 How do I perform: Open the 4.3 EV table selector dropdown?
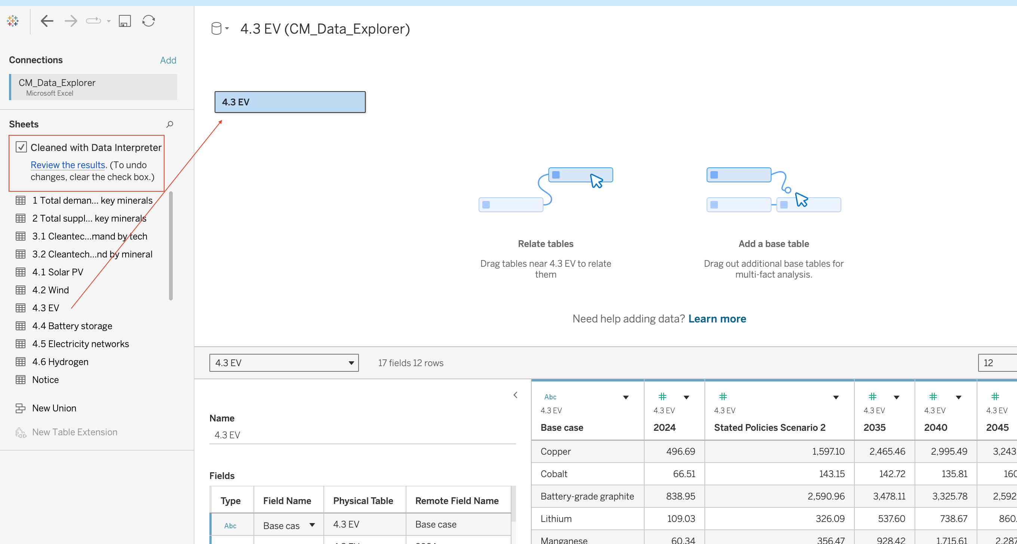click(x=284, y=362)
